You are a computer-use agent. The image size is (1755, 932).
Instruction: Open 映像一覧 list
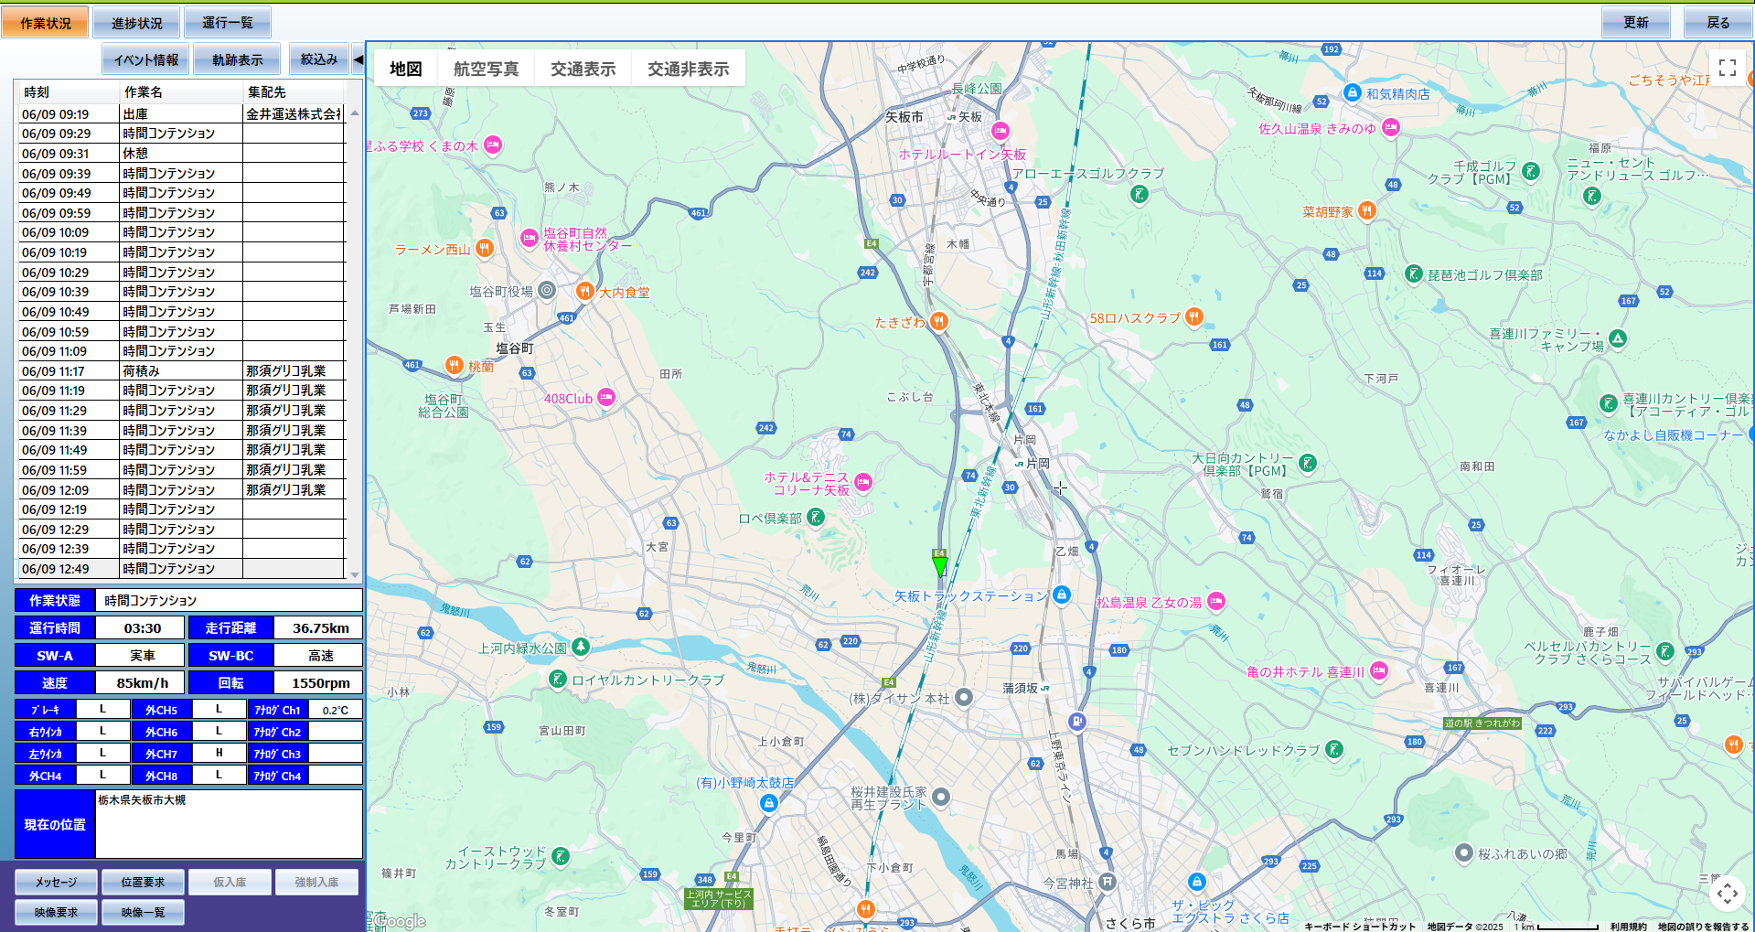tap(144, 912)
